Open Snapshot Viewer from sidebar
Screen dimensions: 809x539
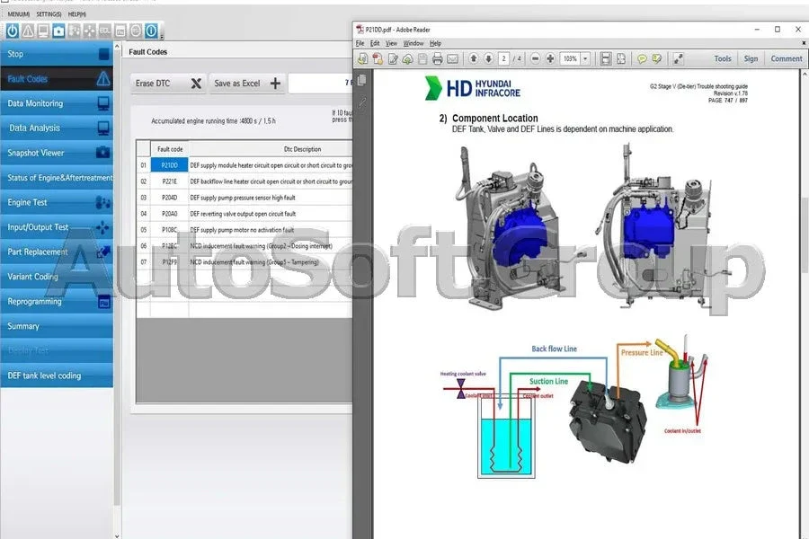[57, 153]
